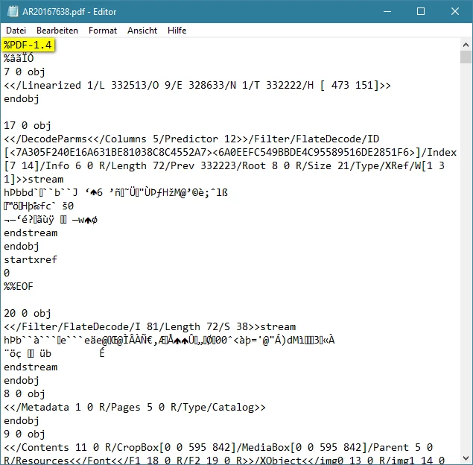Open the Hilfe menu
The width and height of the screenshot is (473, 465).
pyautogui.click(x=177, y=31)
